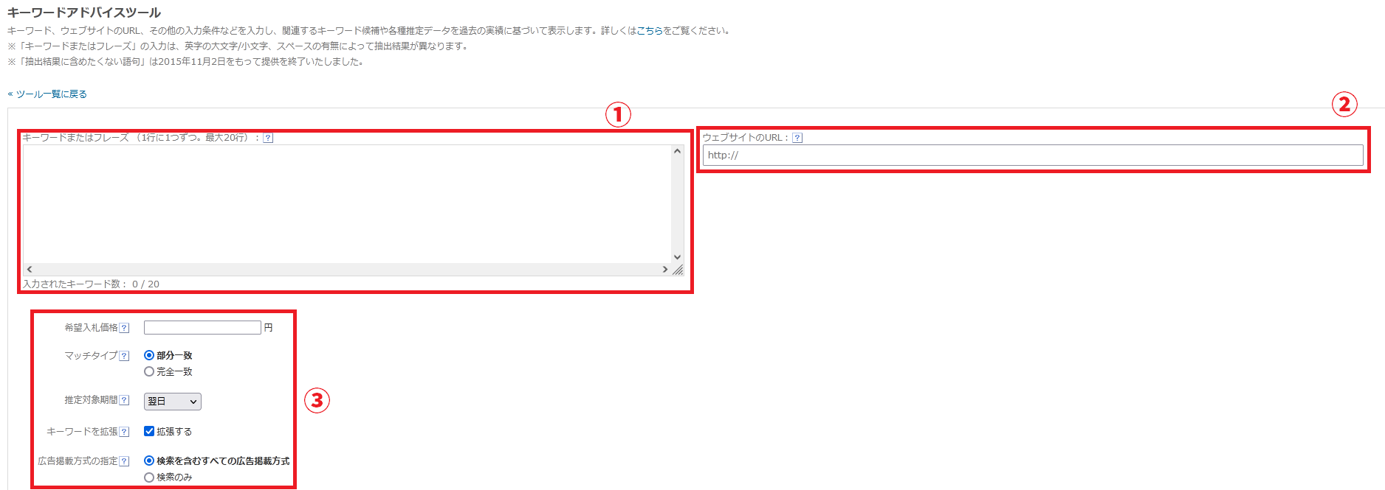Select the 部分一致 radio button

149,355
